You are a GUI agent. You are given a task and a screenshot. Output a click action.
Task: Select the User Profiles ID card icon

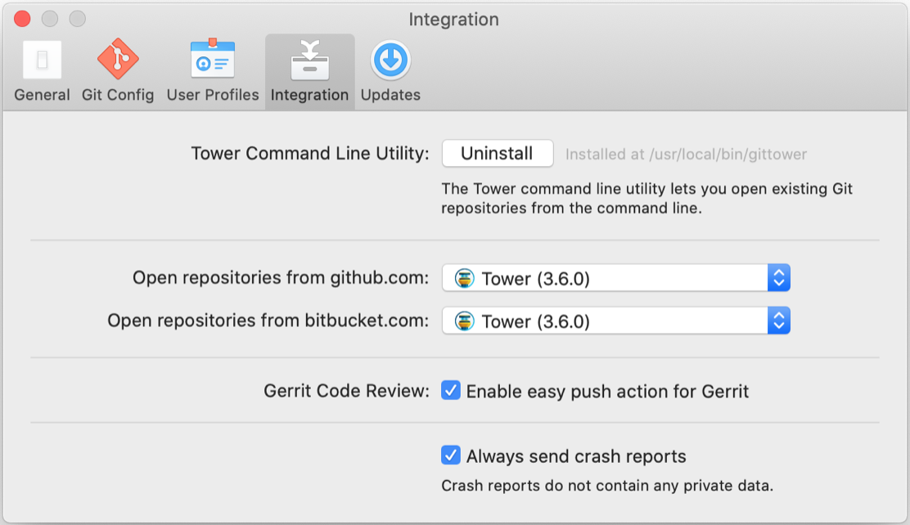[213, 60]
